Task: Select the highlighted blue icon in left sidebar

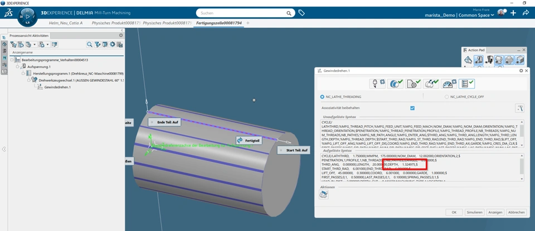Action: coord(4,57)
